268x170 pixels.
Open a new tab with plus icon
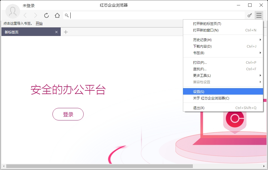click(x=66, y=32)
